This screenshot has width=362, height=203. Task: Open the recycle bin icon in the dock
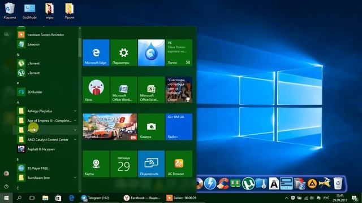pyautogui.click(x=338, y=184)
